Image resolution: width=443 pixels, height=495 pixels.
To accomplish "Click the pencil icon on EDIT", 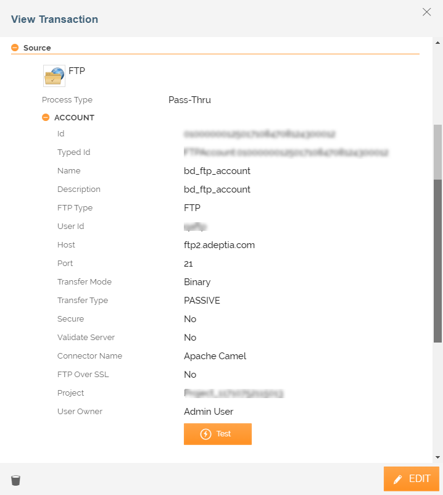I will pyautogui.click(x=398, y=480).
